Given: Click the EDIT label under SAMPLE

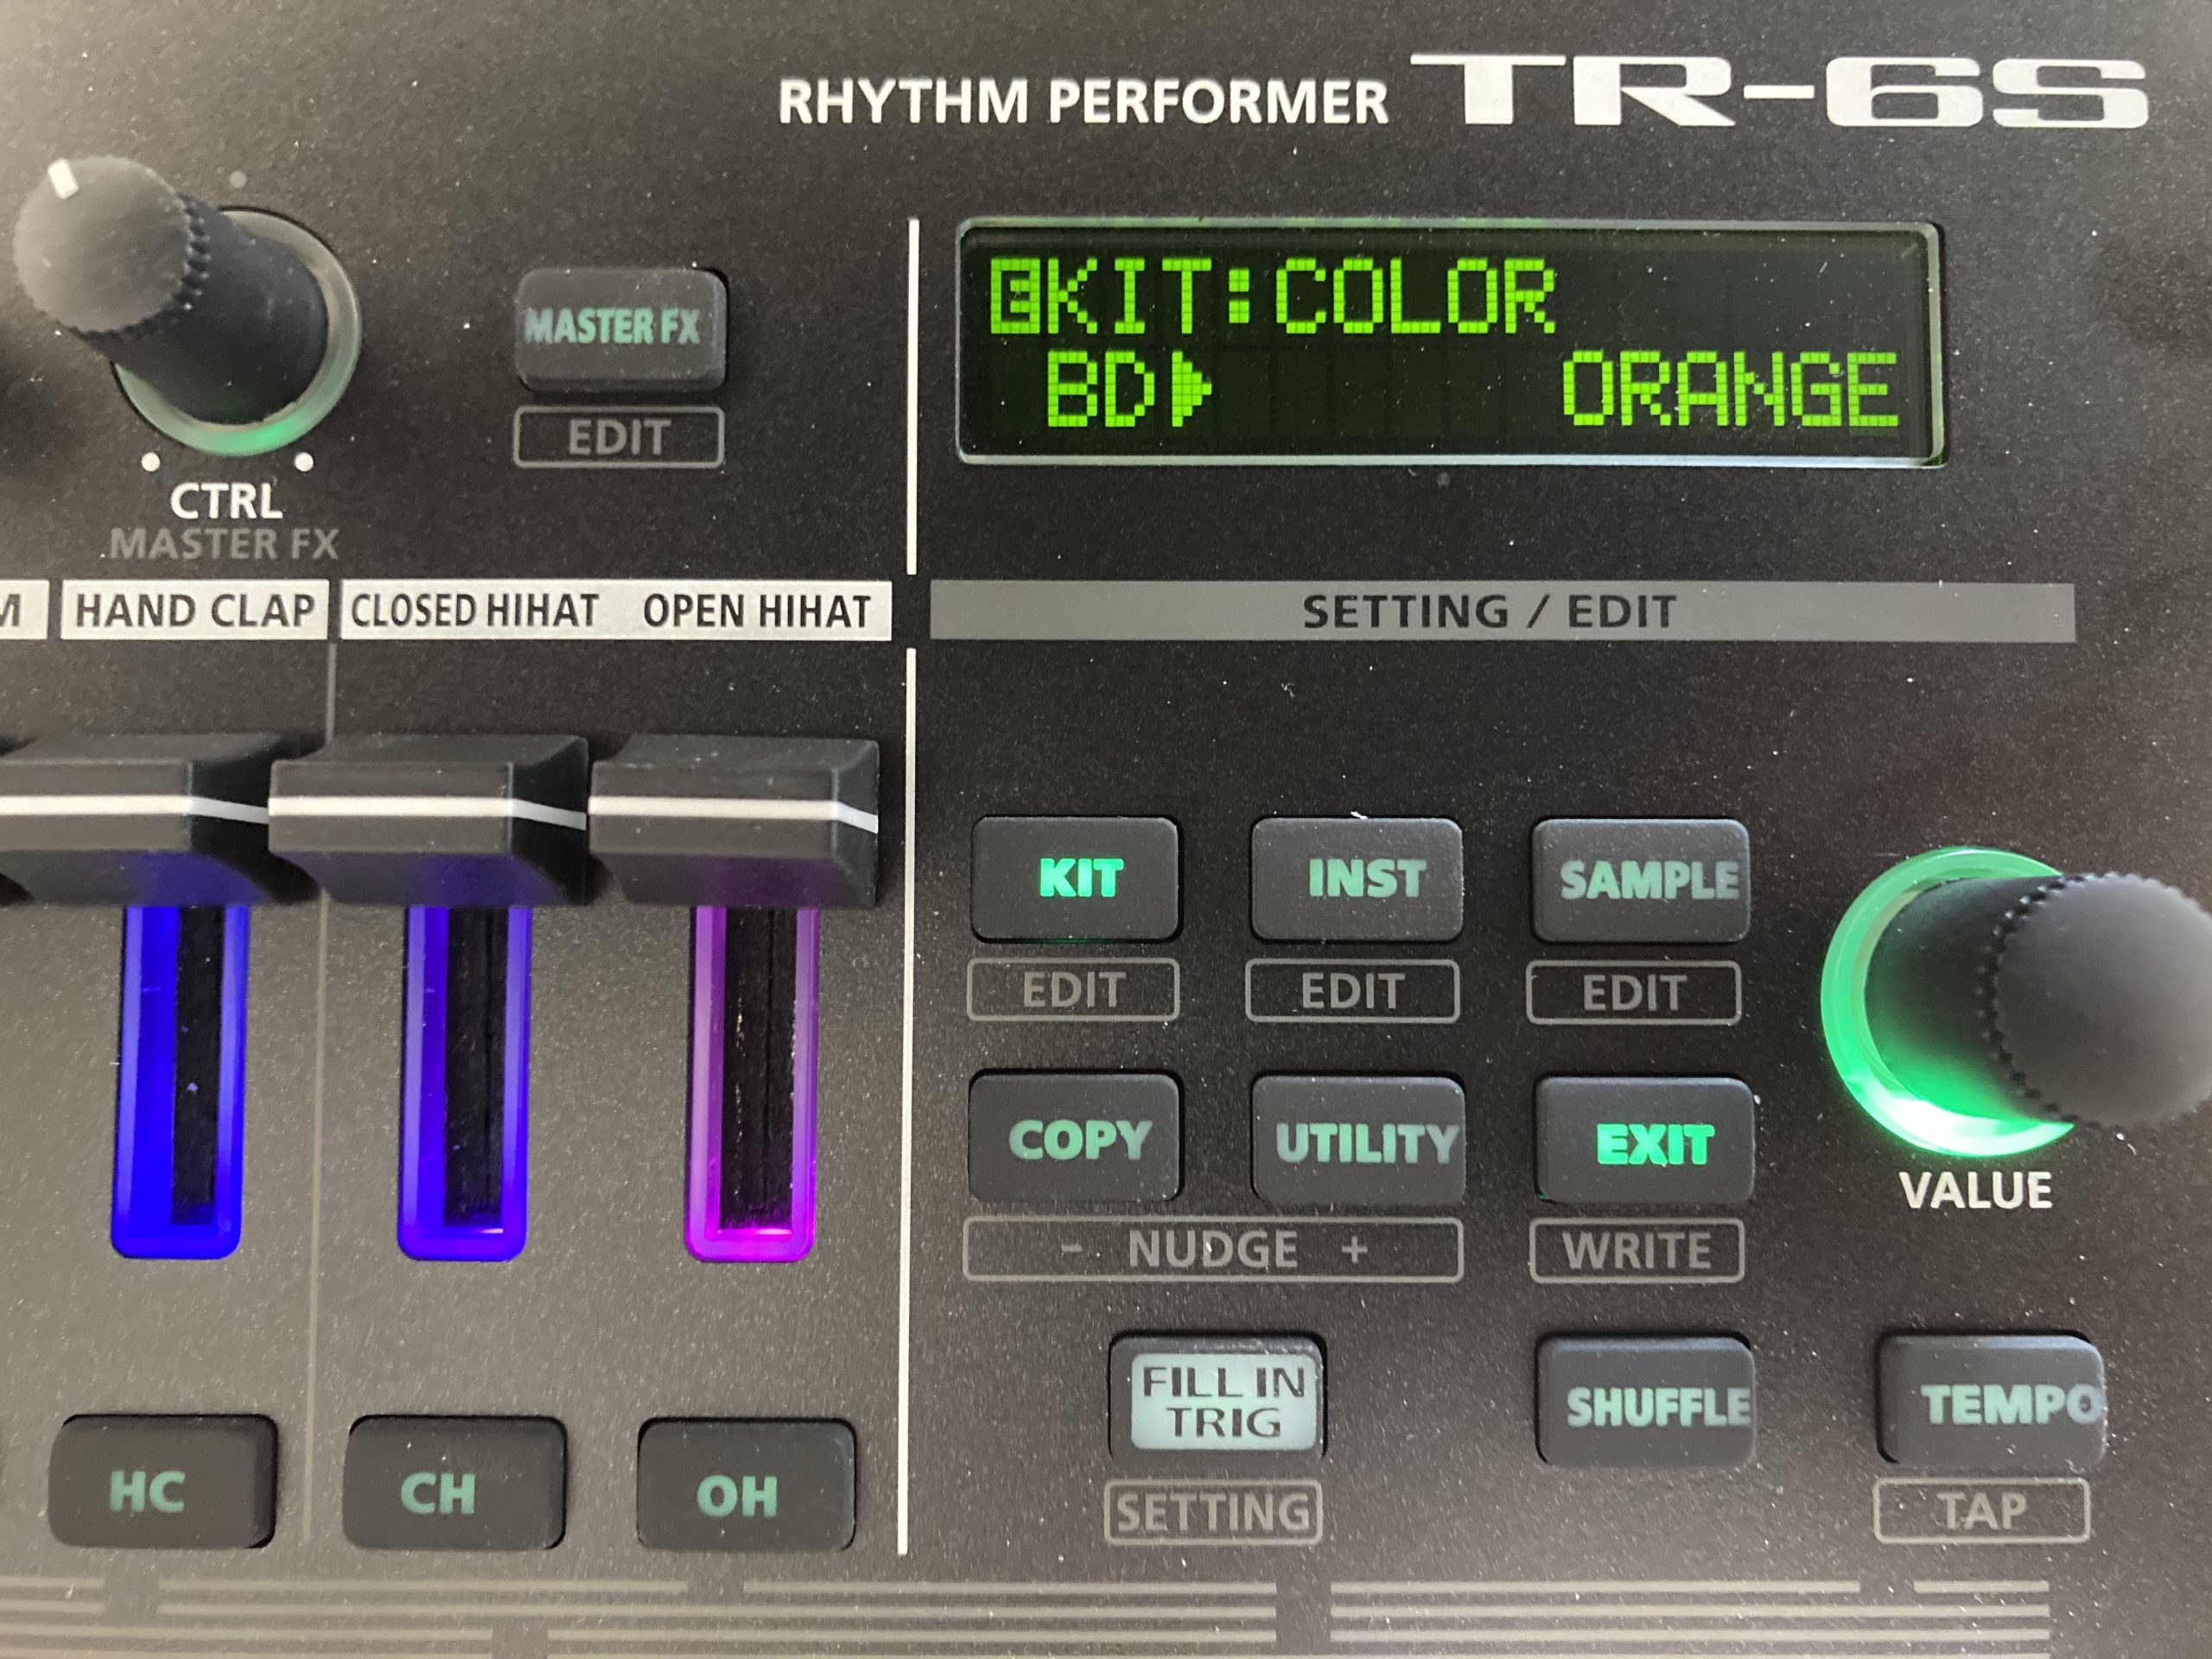Looking at the screenshot, I should [1633, 993].
